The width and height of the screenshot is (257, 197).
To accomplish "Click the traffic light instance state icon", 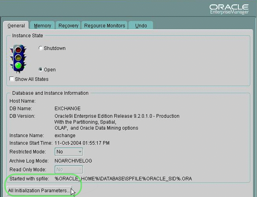I will point(18,59).
